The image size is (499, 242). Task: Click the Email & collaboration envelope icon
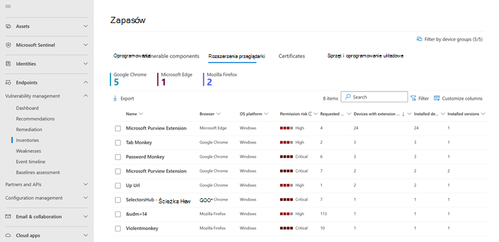tap(9, 216)
